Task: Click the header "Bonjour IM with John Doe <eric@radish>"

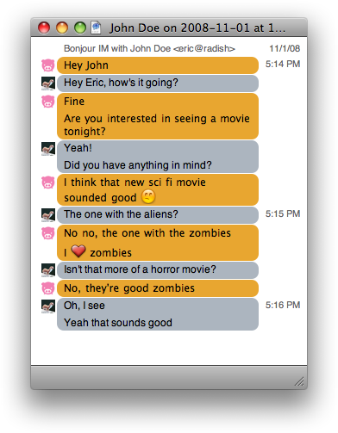Action: pyautogui.click(x=149, y=48)
